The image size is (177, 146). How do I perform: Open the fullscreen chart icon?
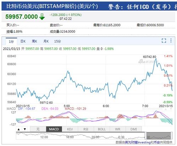(x=164, y=40)
